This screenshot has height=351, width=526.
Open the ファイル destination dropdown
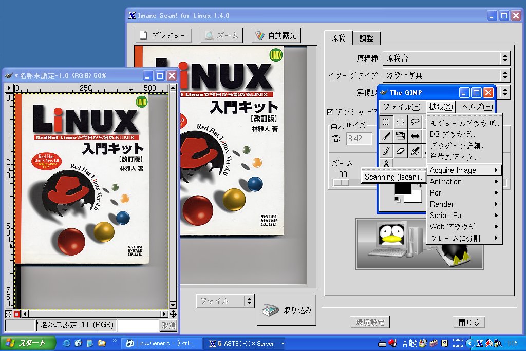click(226, 301)
